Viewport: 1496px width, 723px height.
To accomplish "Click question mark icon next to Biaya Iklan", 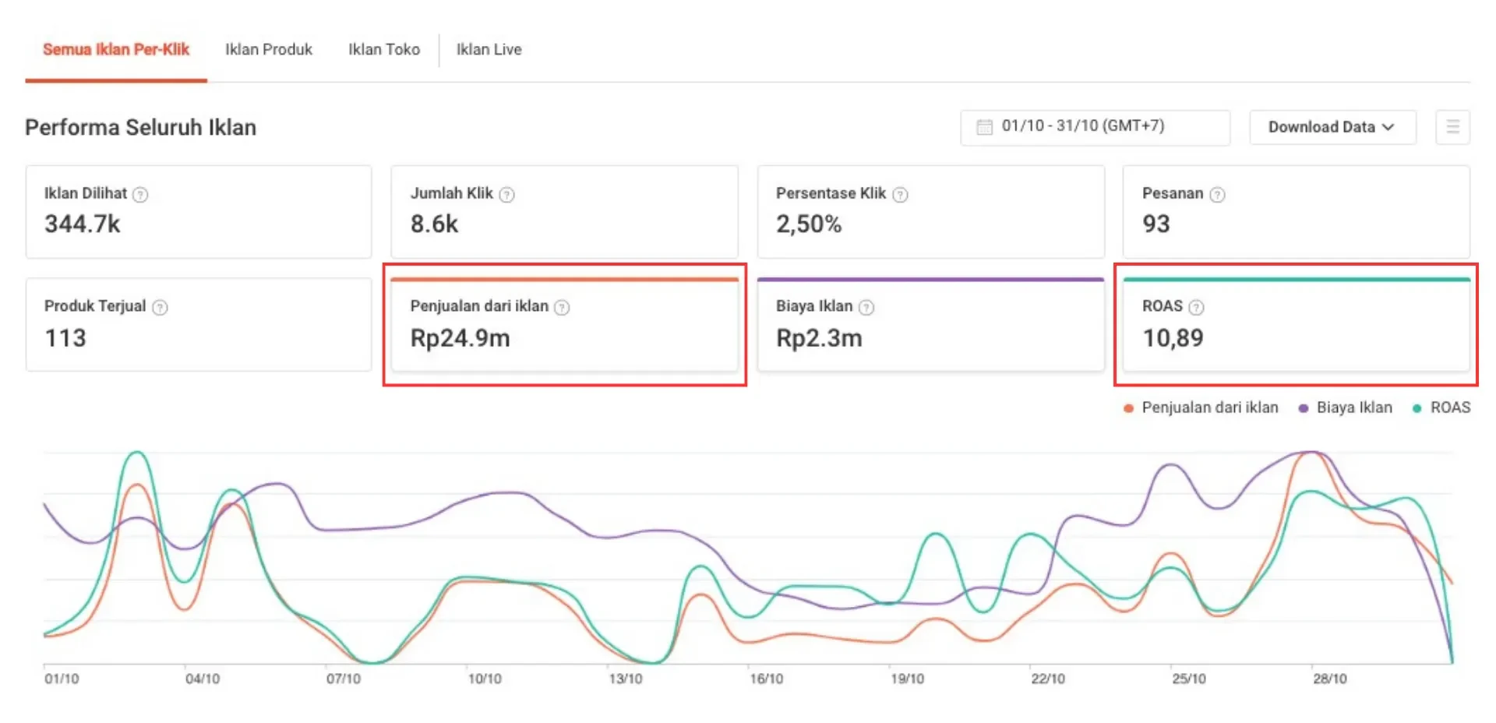I will pyautogui.click(x=866, y=308).
